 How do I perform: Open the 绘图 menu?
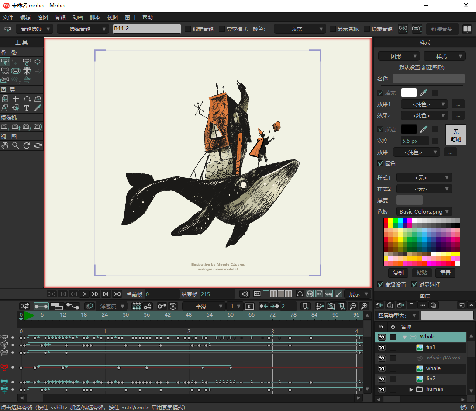pos(42,17)
